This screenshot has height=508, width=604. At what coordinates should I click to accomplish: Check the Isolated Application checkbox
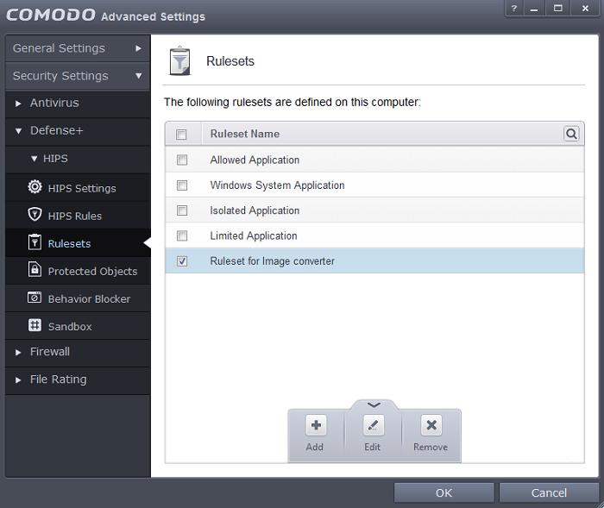coord(182,210)
